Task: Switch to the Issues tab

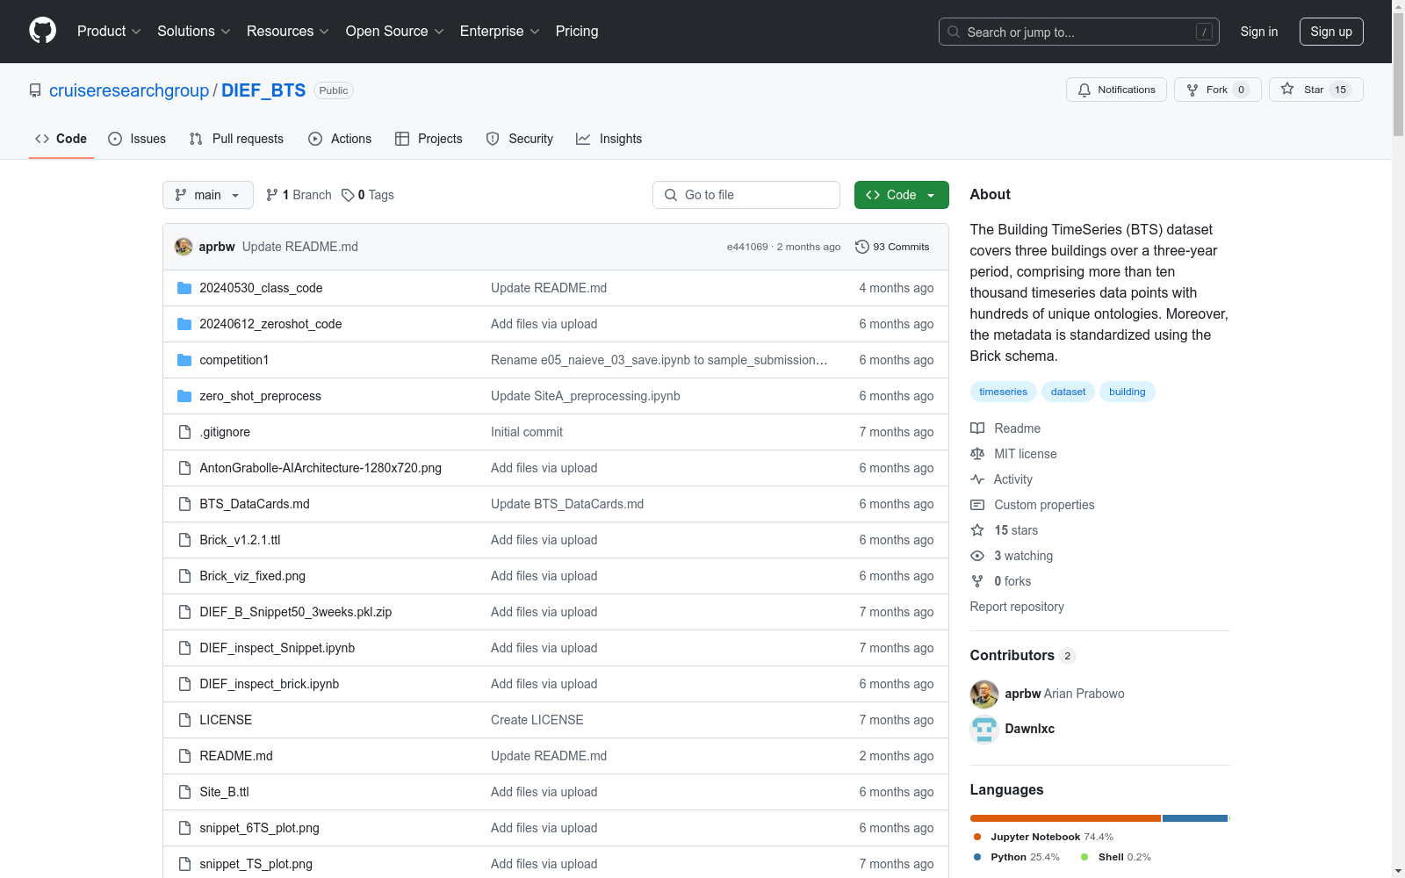Action: tap(137, 139)
